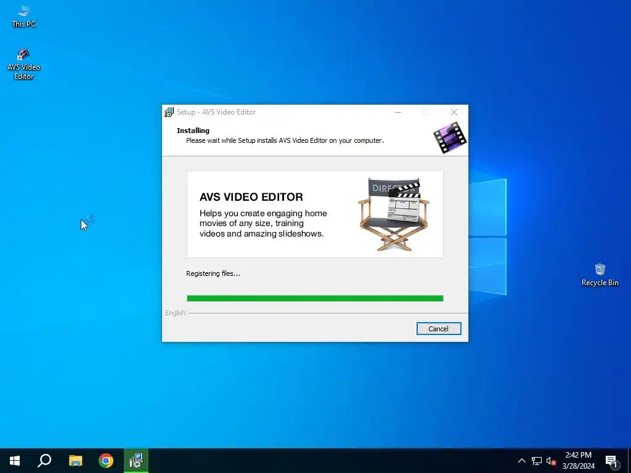Image resolution: width=631 pixels, height=473 pixels.
Task: Click the director's chair banner image
Action: pos(394,214)
